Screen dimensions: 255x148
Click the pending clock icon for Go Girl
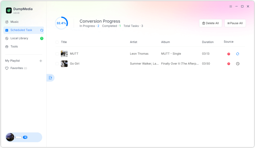click(238, 64)
